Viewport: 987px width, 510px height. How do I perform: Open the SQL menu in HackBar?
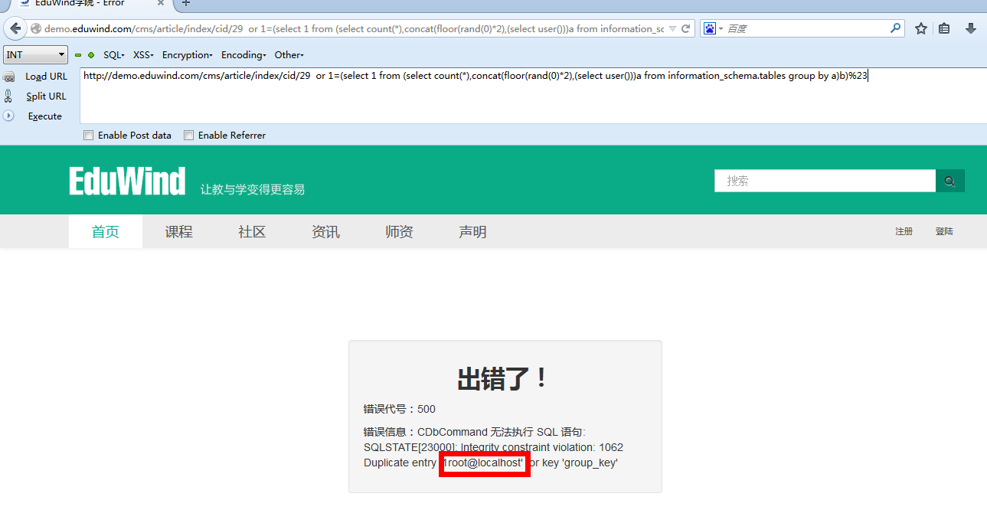pos(114,55)
